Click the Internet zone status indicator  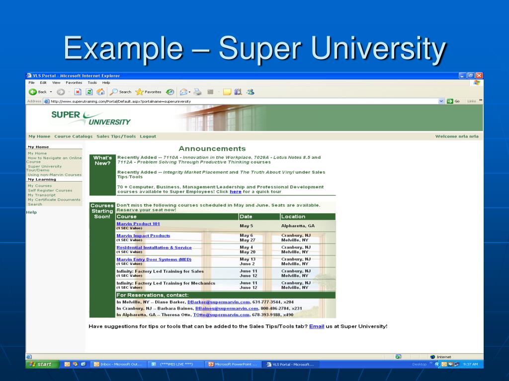[x=440, y=357]
